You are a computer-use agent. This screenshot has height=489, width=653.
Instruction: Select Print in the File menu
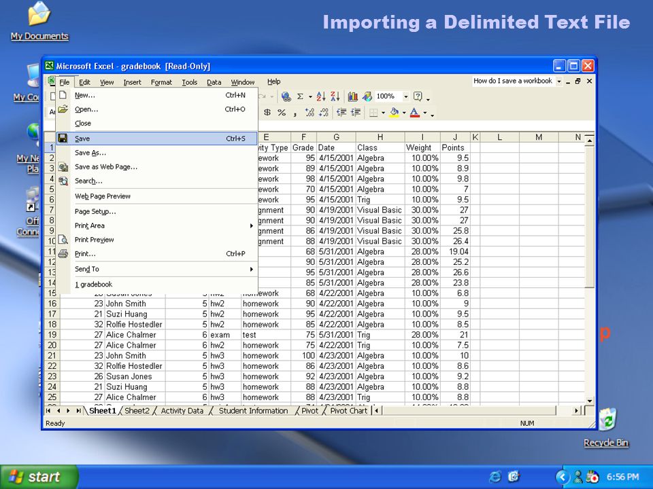point(156,253)
